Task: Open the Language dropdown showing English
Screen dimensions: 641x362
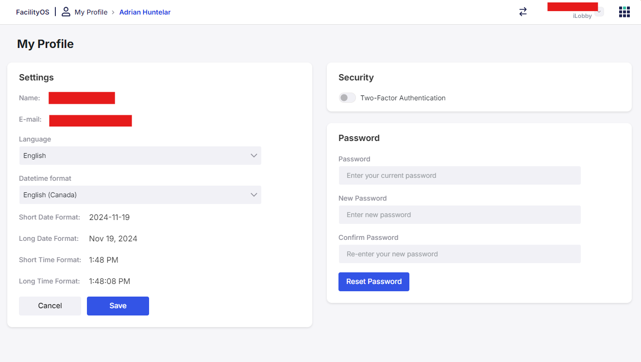Action: (x=140, y=156)
